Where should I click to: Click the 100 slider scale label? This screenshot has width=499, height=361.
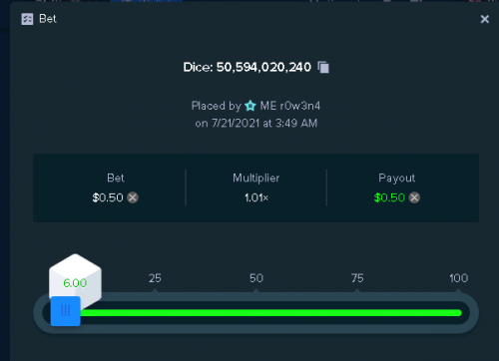[458, 278]
